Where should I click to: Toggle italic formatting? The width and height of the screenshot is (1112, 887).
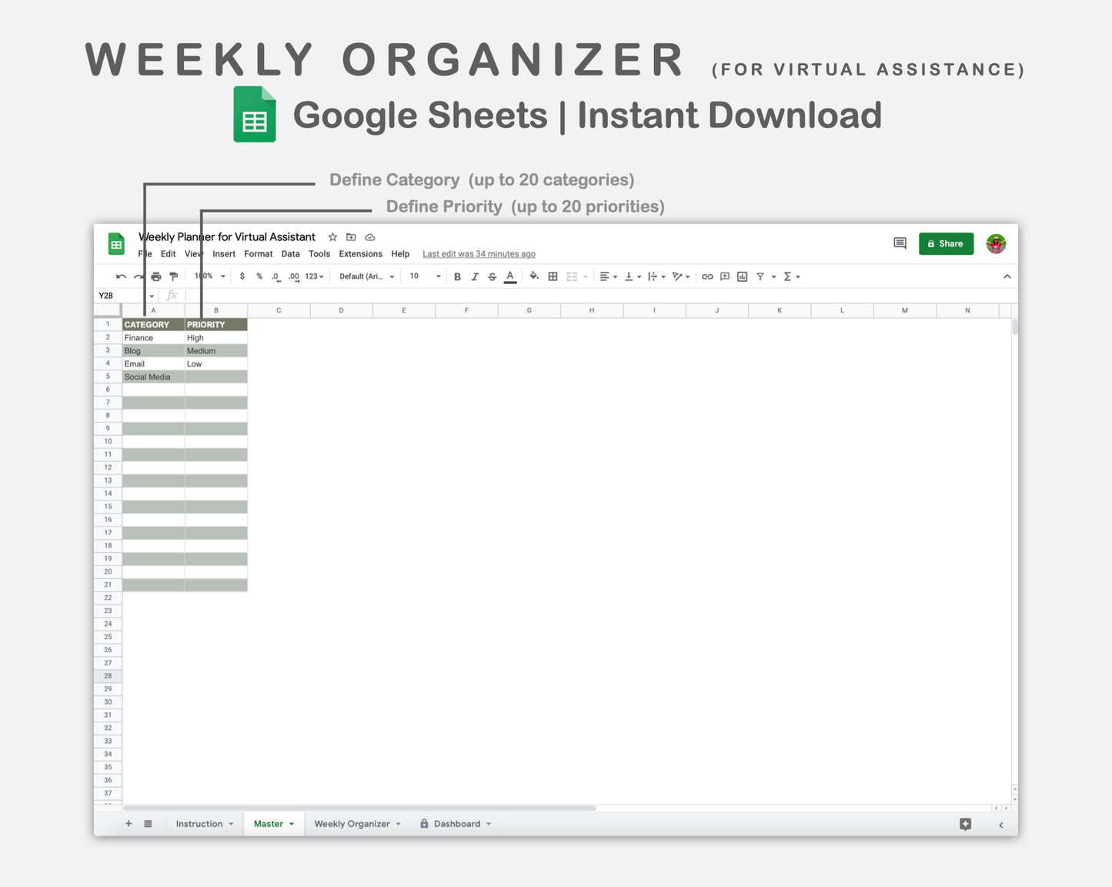[x=475, y=276]
